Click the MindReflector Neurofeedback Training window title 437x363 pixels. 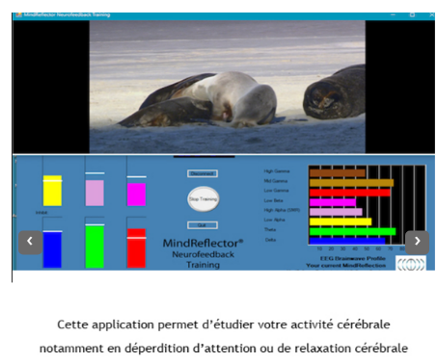[67, 14]
